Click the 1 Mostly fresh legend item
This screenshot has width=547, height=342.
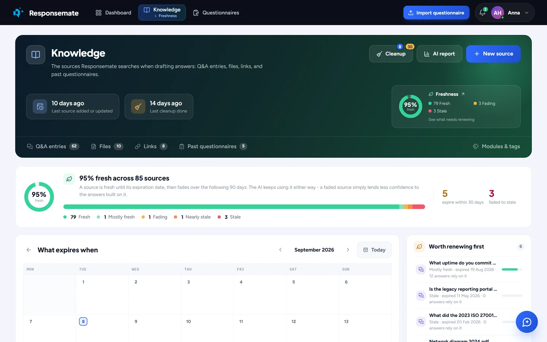point(116,217)
